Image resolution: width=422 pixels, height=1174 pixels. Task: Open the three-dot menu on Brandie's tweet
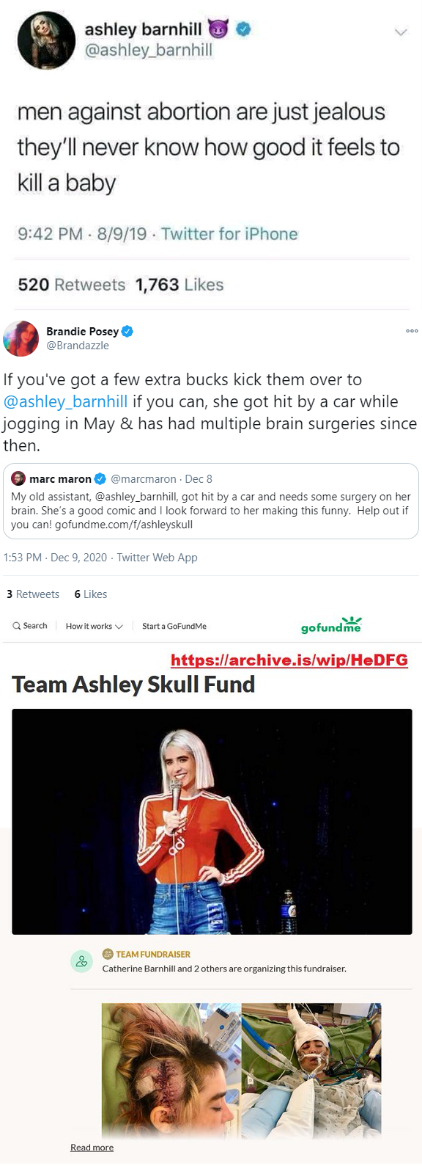coord(412,331)
